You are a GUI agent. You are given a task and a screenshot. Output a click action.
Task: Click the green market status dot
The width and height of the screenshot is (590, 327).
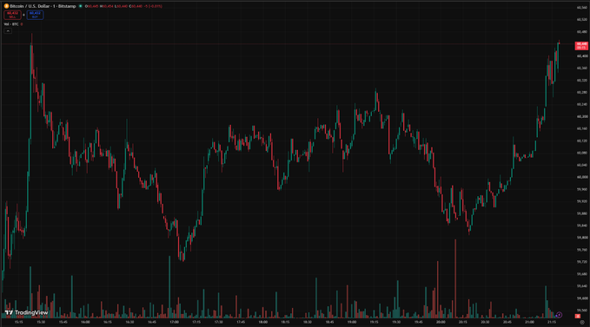coord(81,6)
